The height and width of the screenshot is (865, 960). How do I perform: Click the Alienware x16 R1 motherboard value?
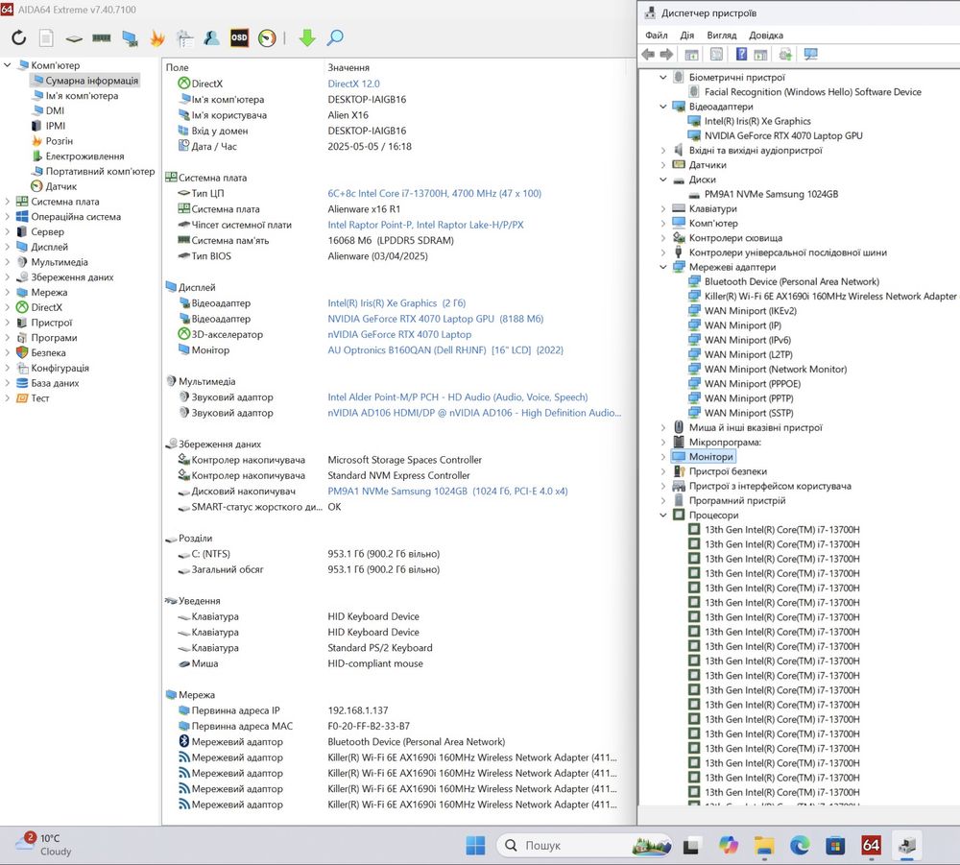364,208
